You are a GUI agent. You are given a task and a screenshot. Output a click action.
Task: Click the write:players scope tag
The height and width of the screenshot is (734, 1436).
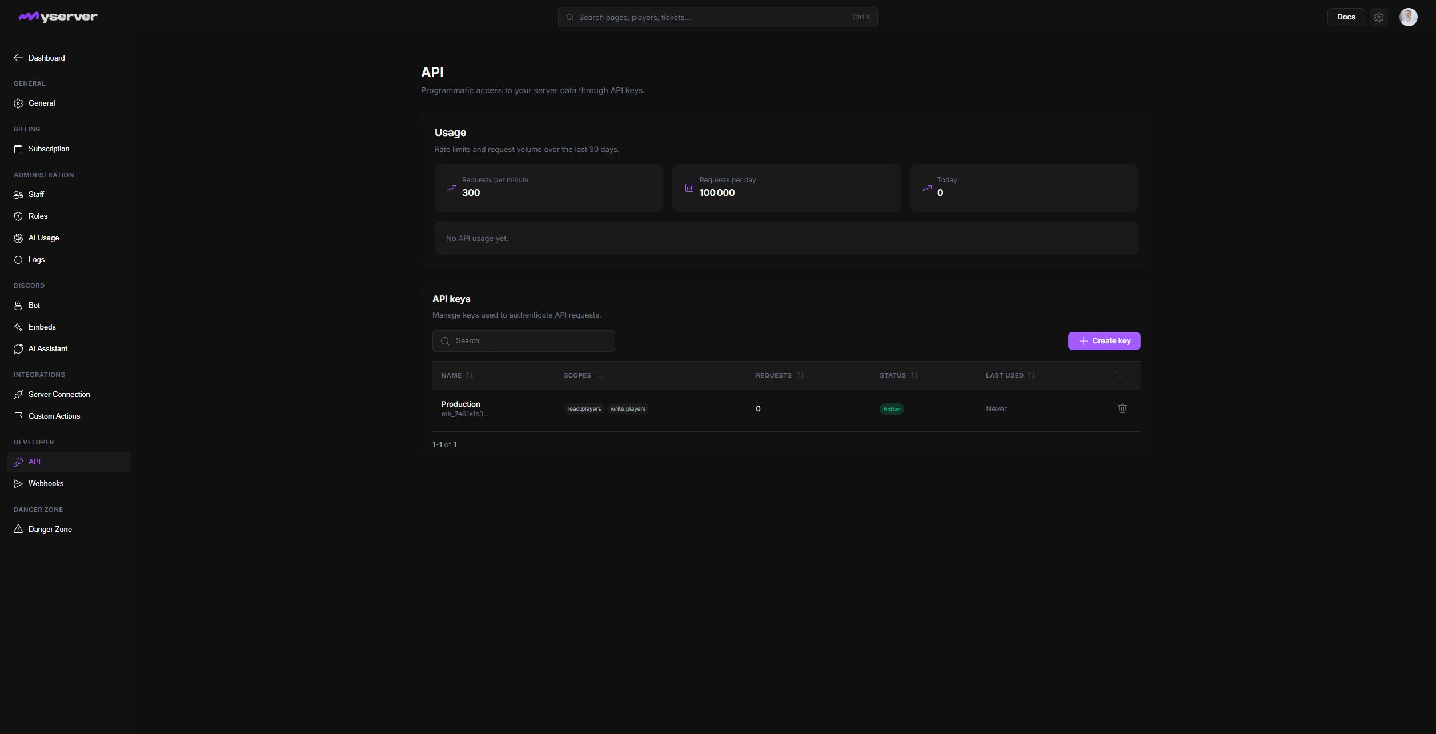pyautogui.click(x=628, y=408)
